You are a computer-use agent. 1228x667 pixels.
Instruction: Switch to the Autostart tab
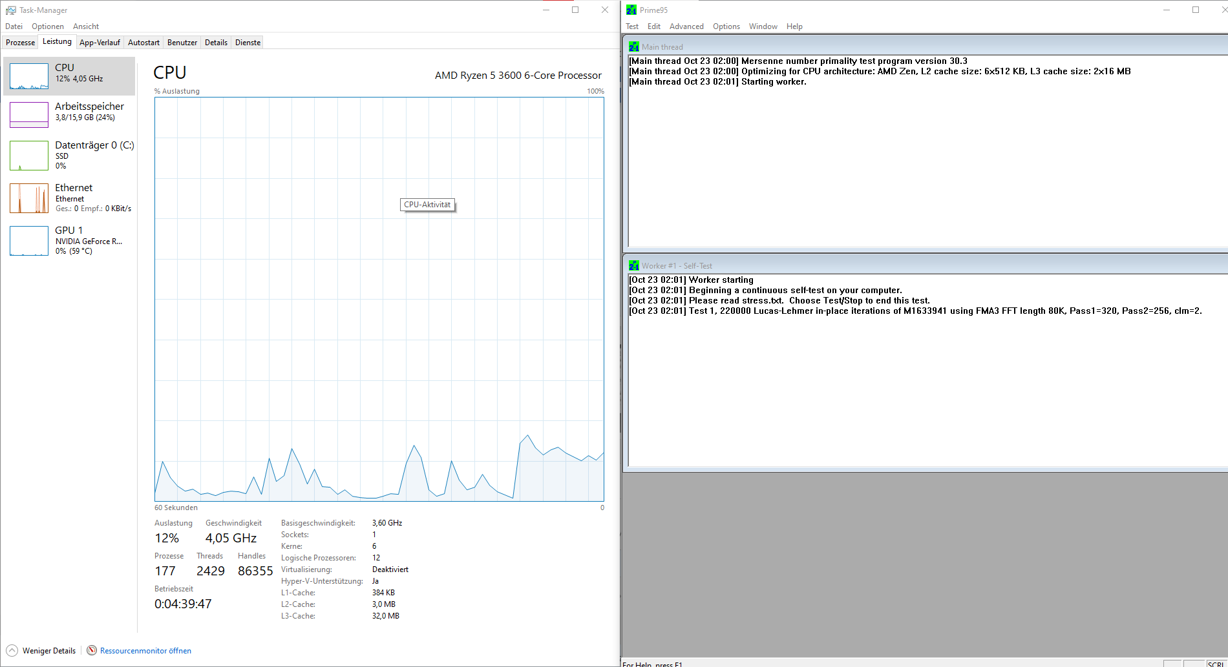[143, 43]
